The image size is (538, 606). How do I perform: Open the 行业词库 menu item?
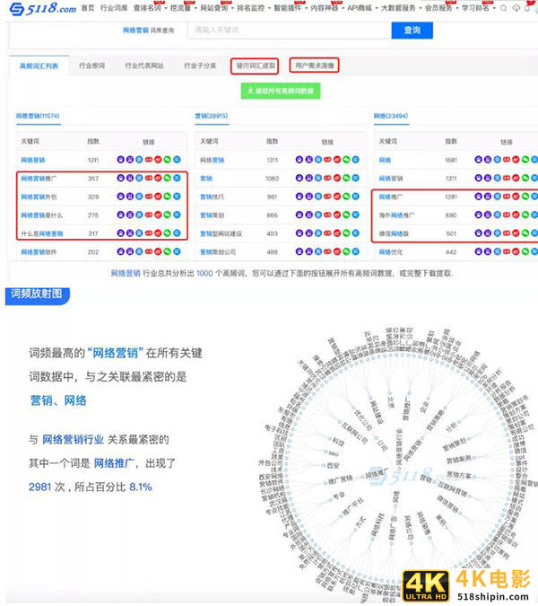coord(114,8)
